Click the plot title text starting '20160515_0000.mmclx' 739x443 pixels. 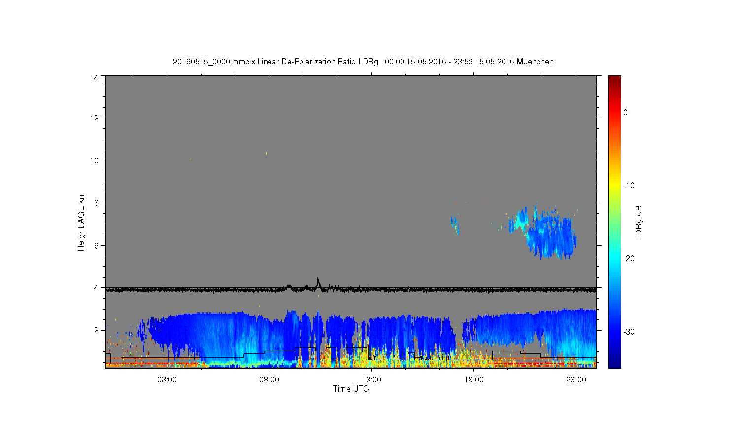coord(363,62)
